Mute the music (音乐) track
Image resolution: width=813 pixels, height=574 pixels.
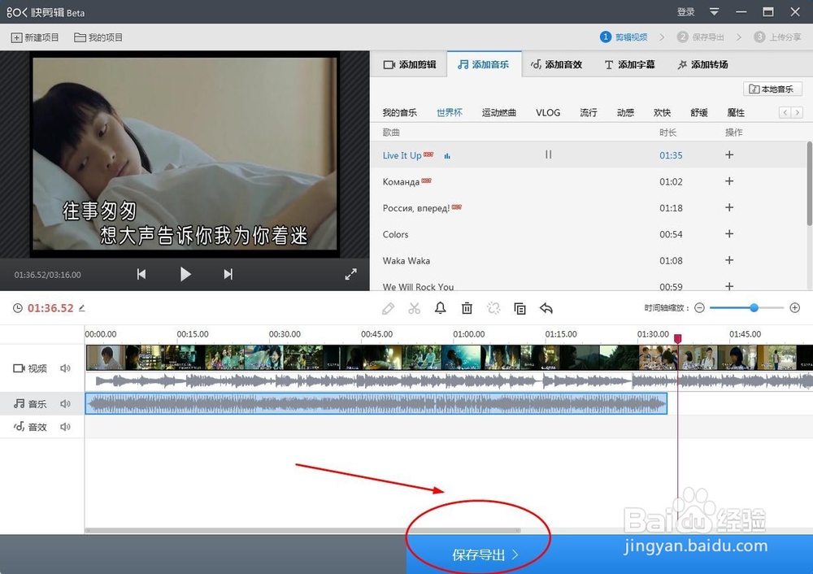(65, 403)
